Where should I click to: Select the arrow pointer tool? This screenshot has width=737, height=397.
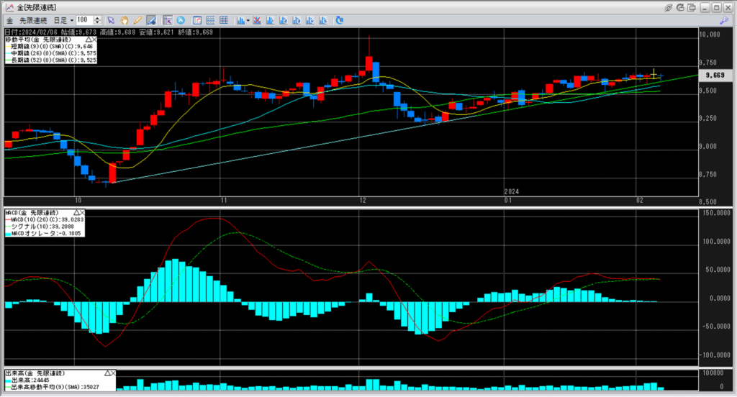coord(111,20)
